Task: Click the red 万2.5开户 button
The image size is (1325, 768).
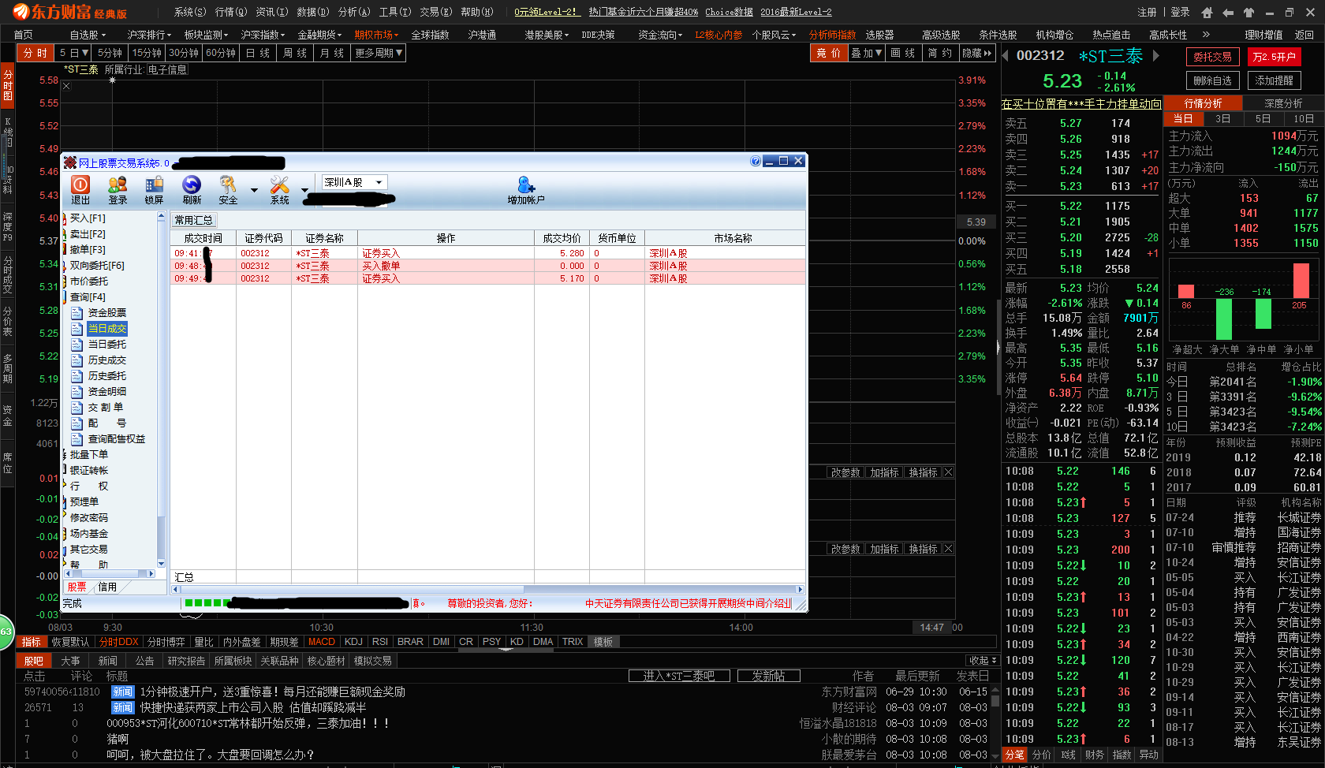Action: [x=1274, y=57]
